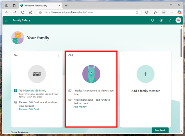View site information lock icon
This screenshot has height=136, width=185.
tap(40, 12)
